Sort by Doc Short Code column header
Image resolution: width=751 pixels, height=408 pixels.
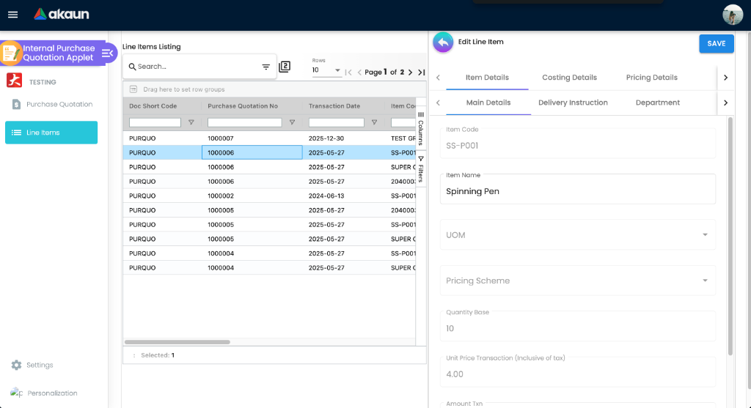point(153,106)
